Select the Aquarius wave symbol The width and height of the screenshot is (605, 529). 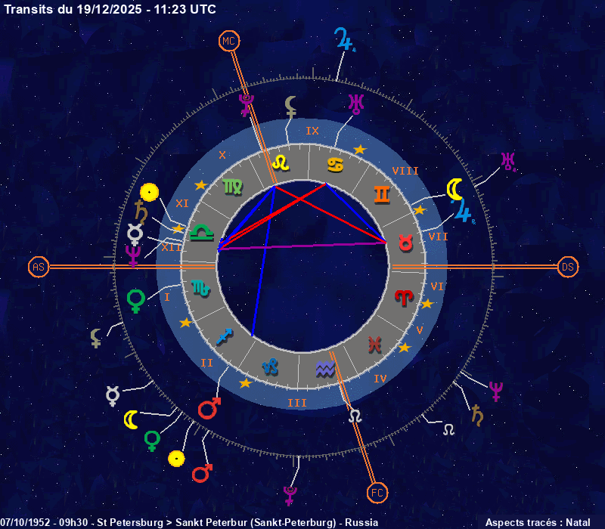[325, 369]
